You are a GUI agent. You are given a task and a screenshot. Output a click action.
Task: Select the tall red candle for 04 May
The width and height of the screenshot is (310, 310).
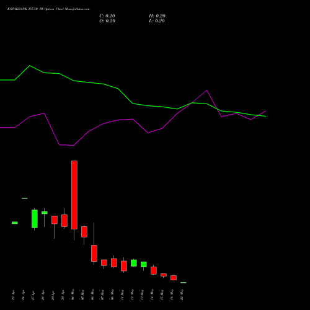pos(74,195)
